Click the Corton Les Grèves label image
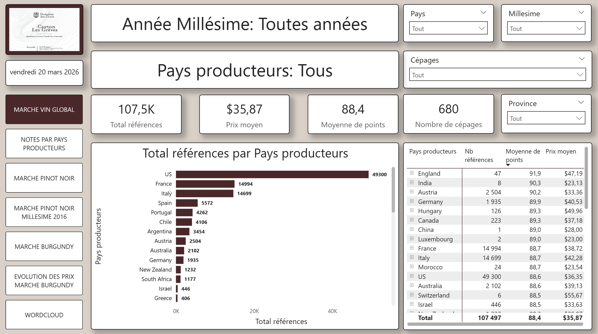 click(x=44, y=29)
